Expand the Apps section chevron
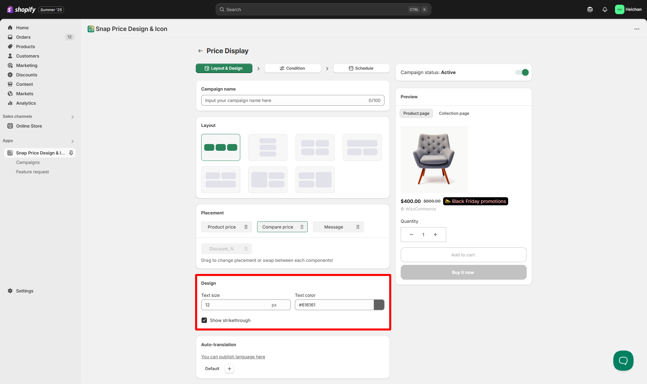This screenshot has height=384, width=647. click(x=72, y=141)
